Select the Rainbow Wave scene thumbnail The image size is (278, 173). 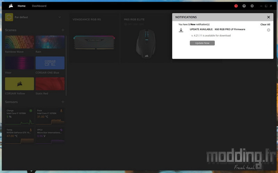[19, 42]
